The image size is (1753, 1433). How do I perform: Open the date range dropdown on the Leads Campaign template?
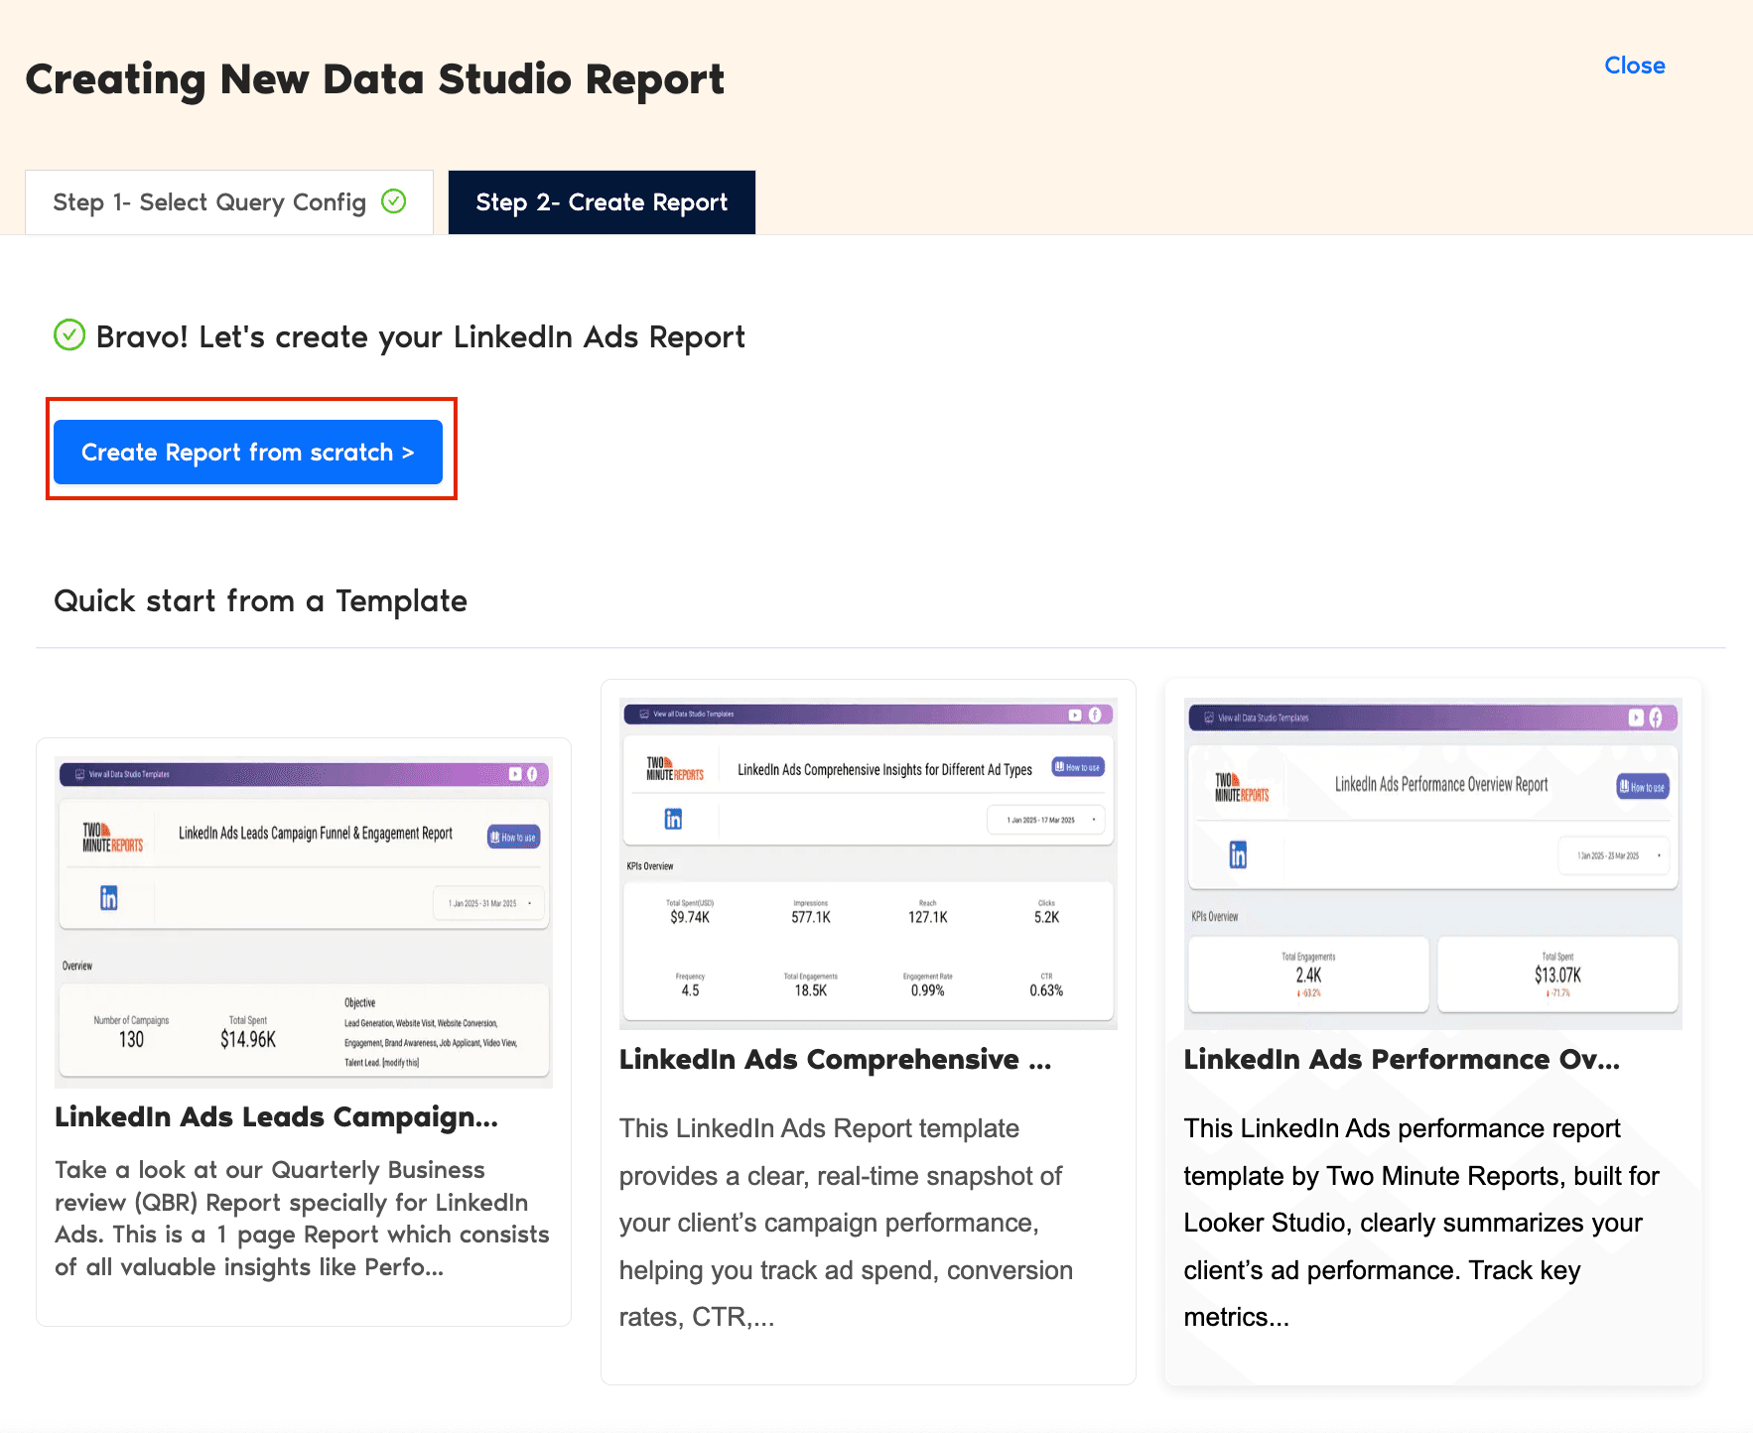coord(489,902)
